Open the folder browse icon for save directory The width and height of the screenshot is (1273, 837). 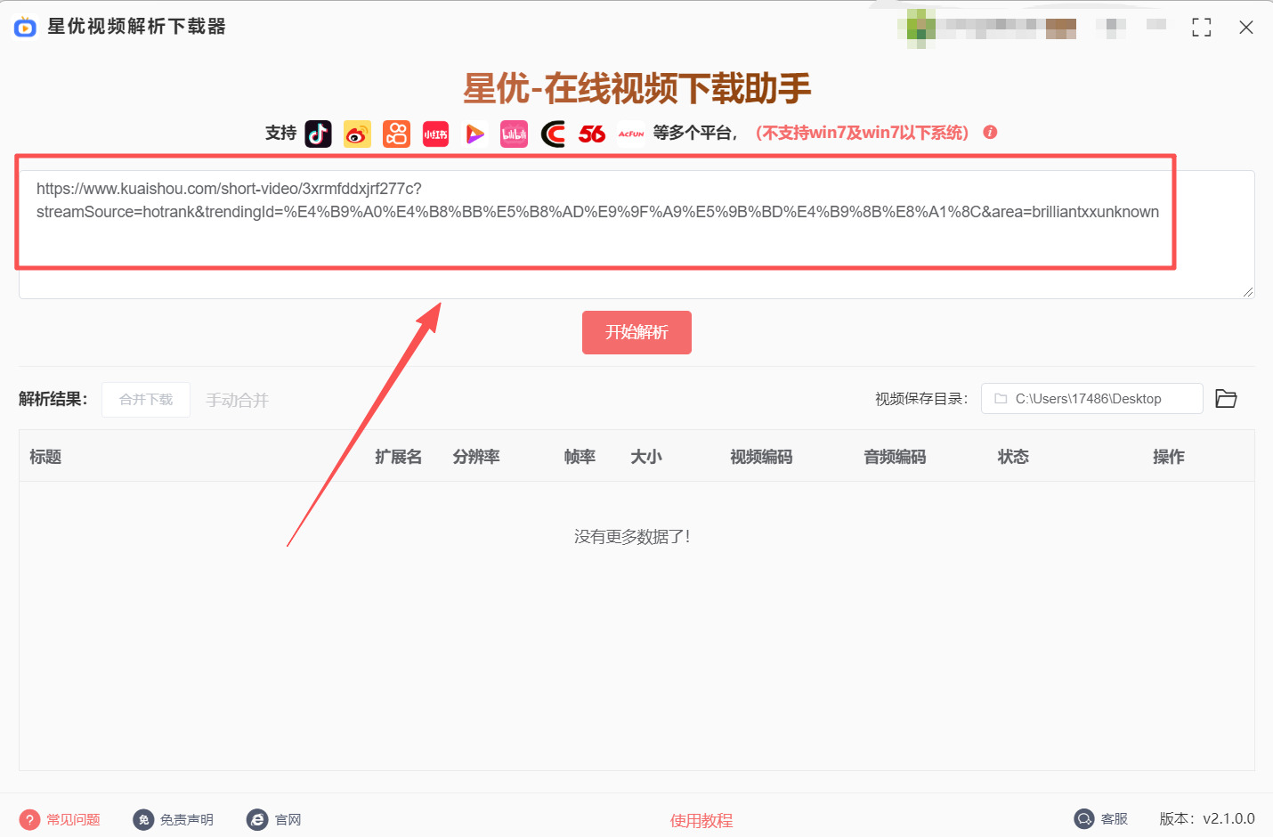pyautogui.click(x=1226, y=398)
